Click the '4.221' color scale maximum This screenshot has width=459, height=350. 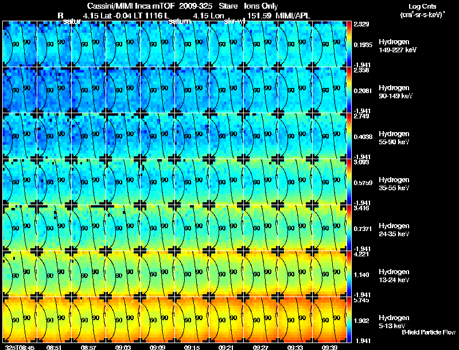pos(361,254)
